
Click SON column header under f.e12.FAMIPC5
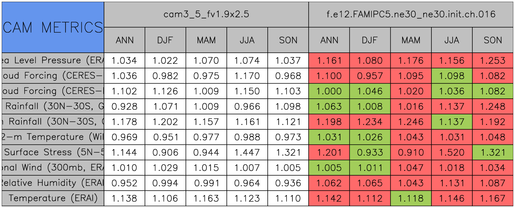[x=493, y=40]
